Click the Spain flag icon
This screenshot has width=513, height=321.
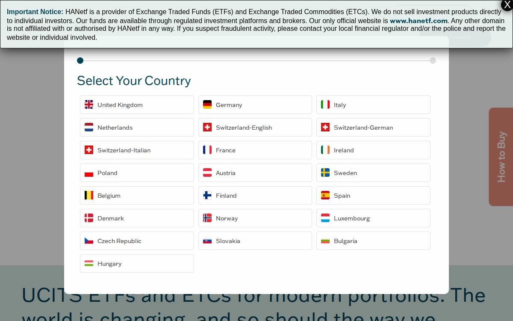tap(325, 195)
